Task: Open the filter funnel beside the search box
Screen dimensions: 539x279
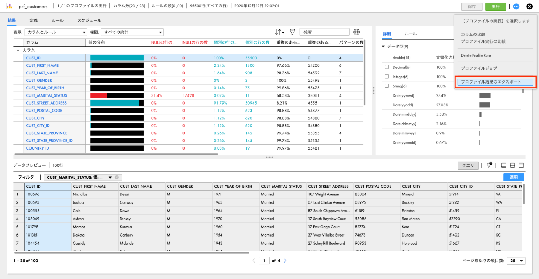Action: click(293, 32)
